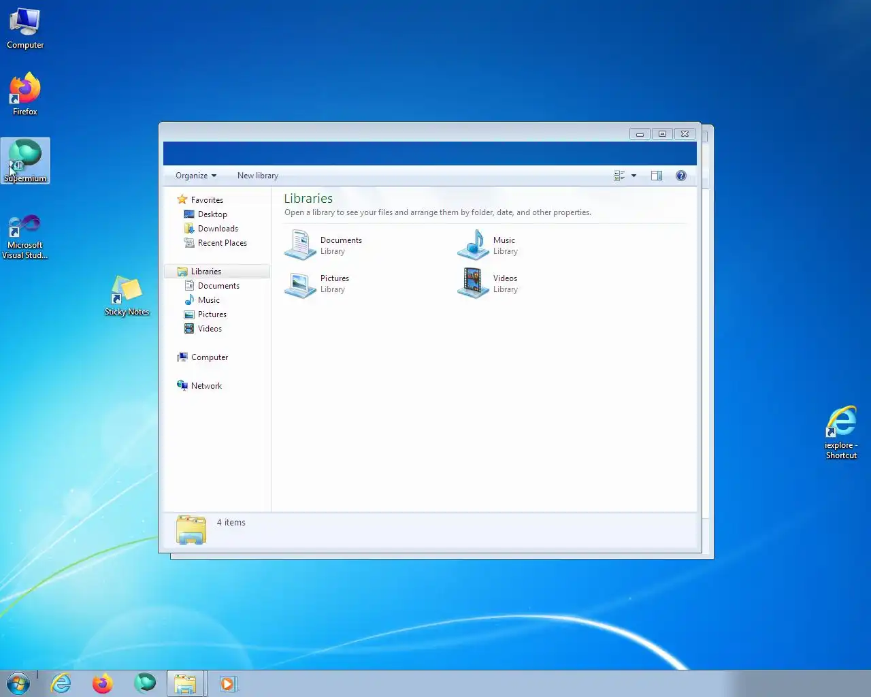
Task: Close the Libraries window
Action: coord(685,134)
